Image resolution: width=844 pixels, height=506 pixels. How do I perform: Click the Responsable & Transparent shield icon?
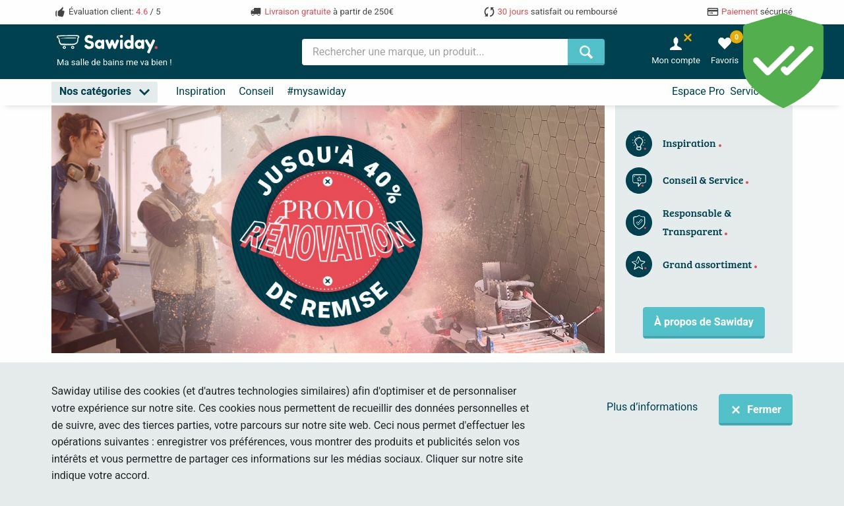click(x=639, y=223)
